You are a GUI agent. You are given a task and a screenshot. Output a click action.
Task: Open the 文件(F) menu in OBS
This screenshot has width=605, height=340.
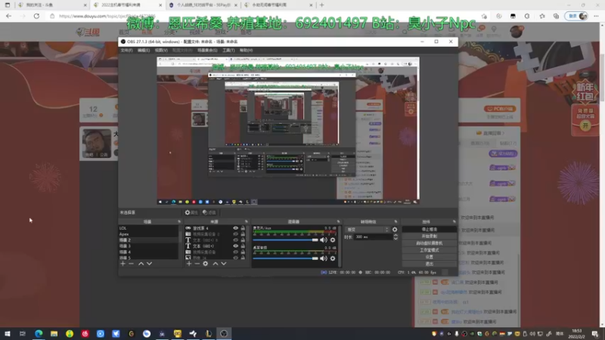pos(126,50)
